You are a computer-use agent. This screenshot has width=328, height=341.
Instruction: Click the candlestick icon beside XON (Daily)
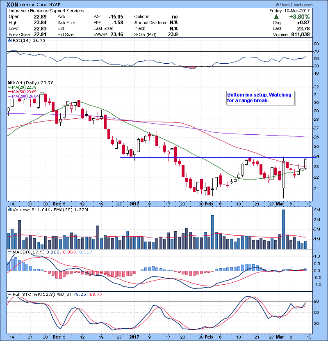click(x=9, y=83)
